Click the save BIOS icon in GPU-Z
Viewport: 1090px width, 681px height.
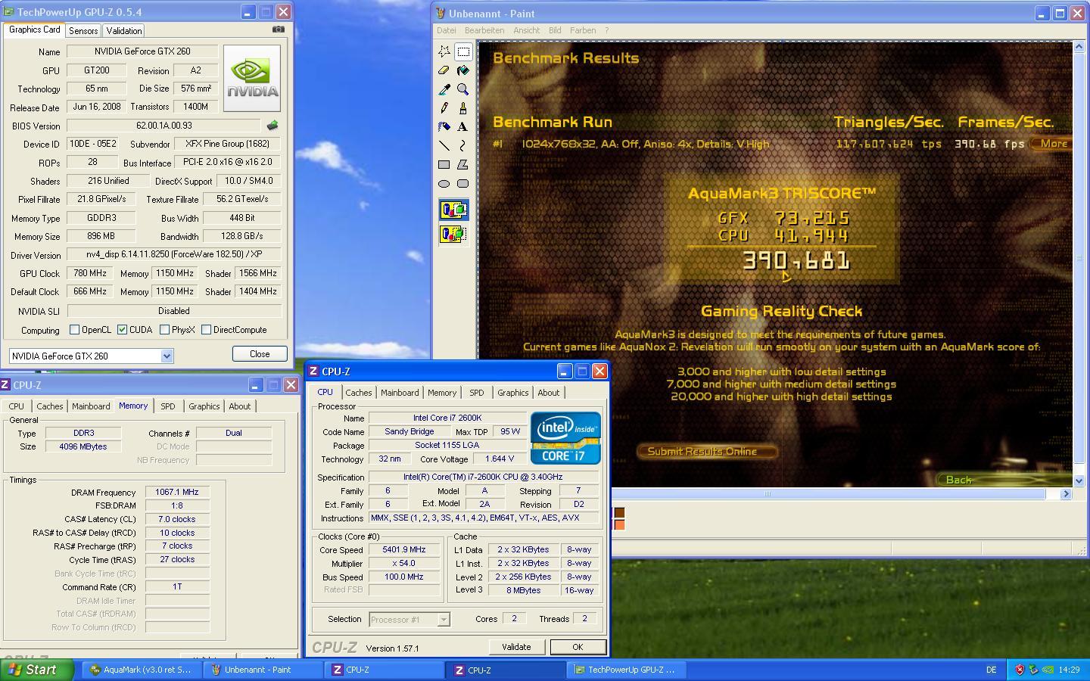272,126
